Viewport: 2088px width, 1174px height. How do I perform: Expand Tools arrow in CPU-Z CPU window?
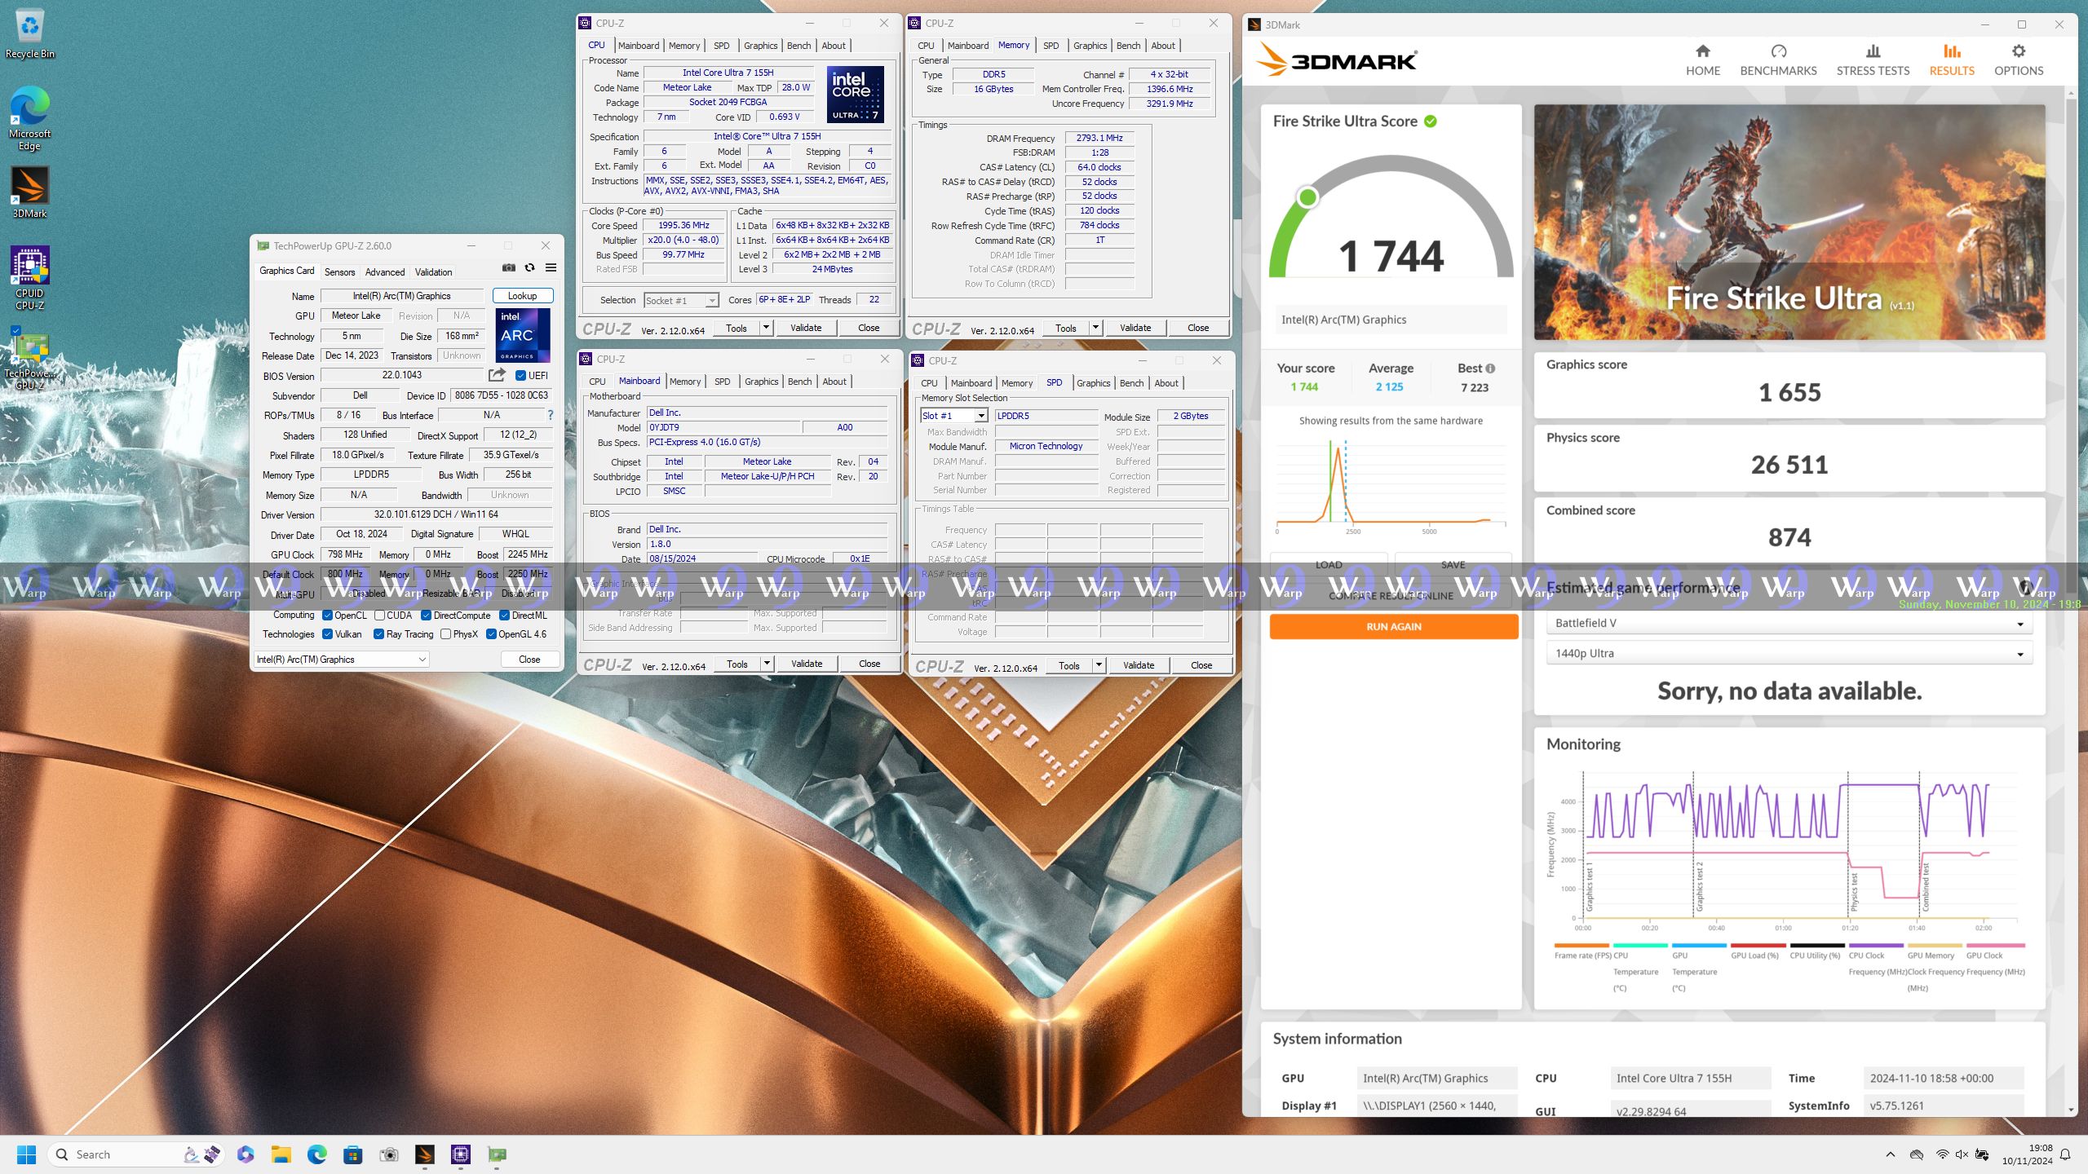[766, 328]
